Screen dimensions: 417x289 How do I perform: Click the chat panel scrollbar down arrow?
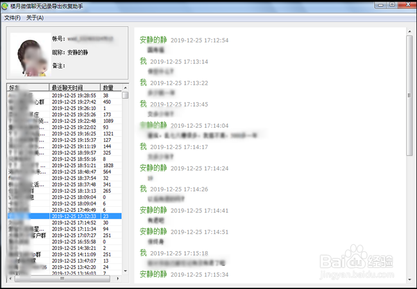tap(409, 279)
